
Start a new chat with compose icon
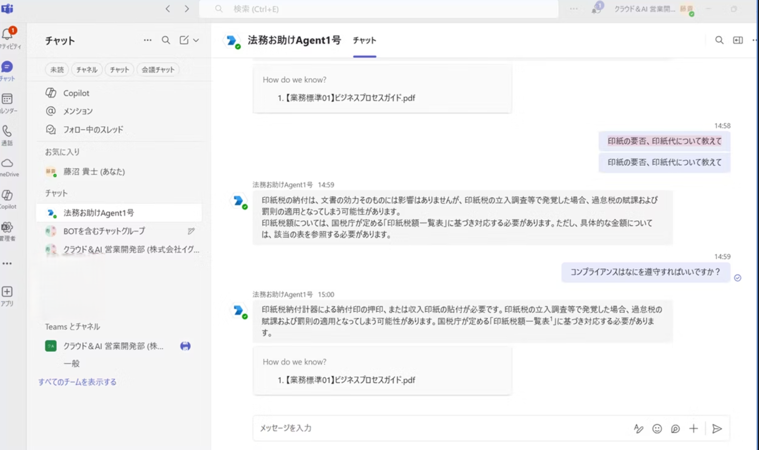[184, 40]
